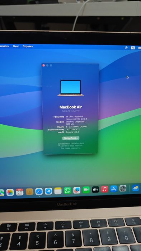The image size is (141, 251).
Task: Switch to Safari in the Dock
Action: tap(39, 191)
